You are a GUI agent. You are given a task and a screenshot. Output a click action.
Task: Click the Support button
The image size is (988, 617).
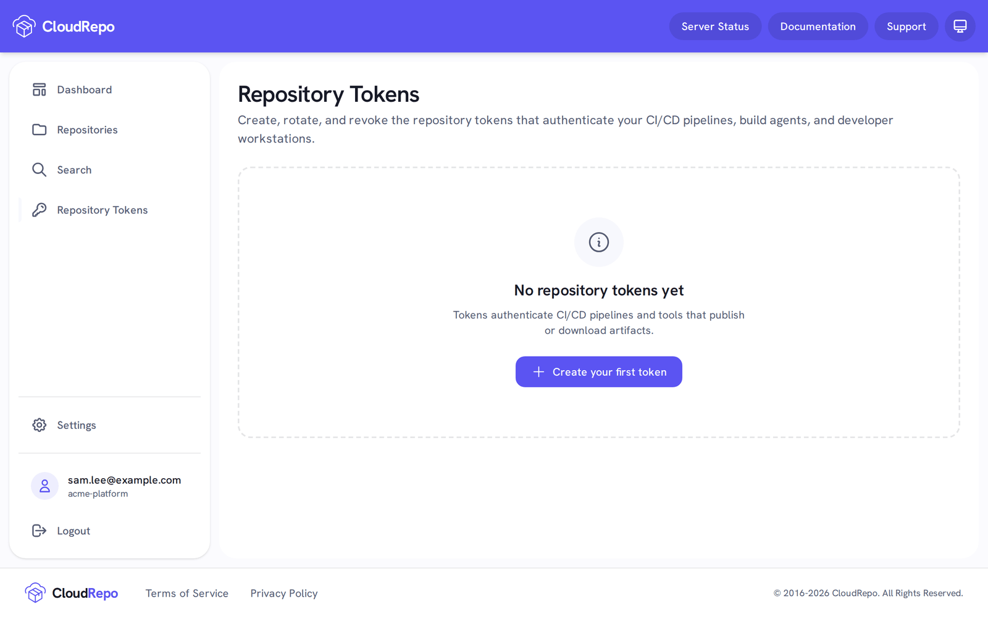tap(906, 27)
